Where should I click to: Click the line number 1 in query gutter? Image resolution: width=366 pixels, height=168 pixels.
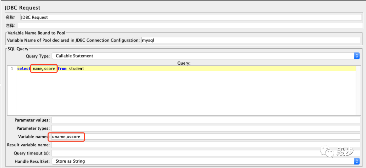point(12,69)
